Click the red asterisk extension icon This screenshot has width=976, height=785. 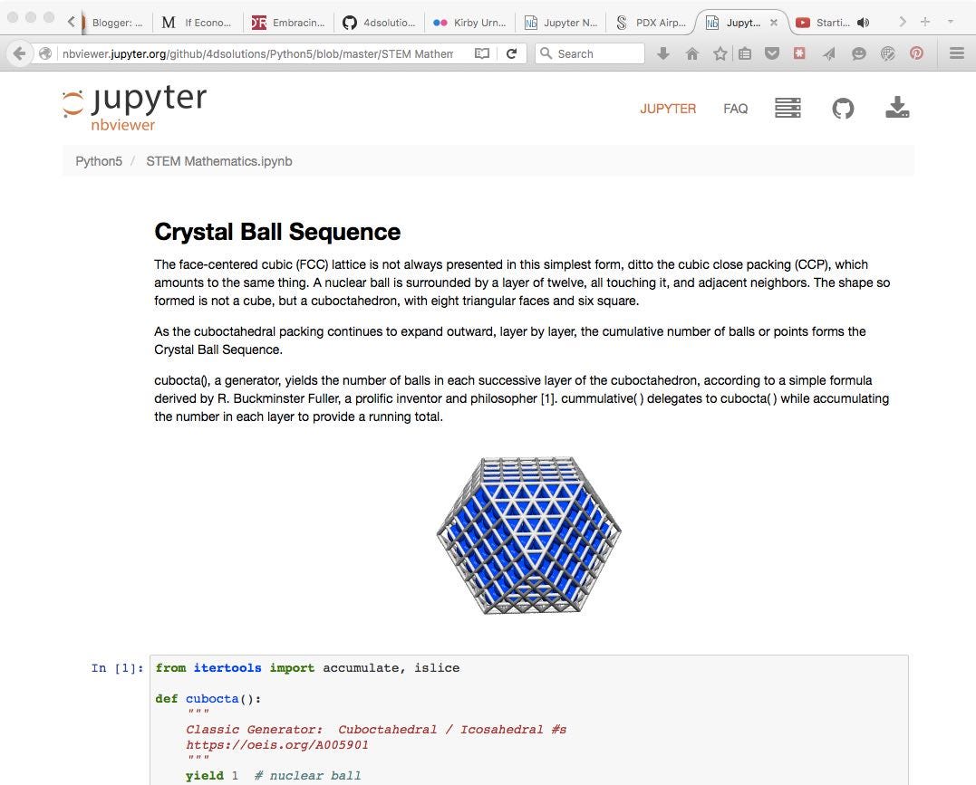(799, 53)
